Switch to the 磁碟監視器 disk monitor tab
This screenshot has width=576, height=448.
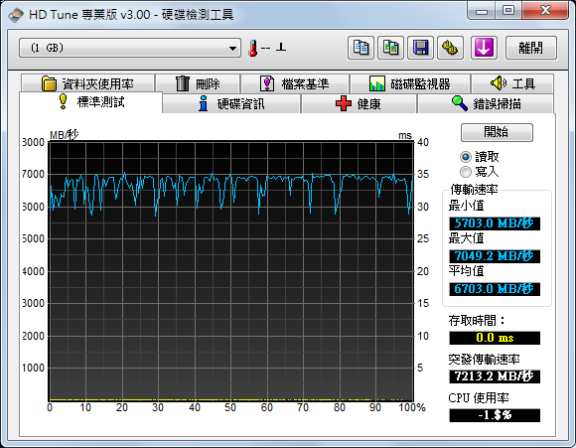pos(410,83)
